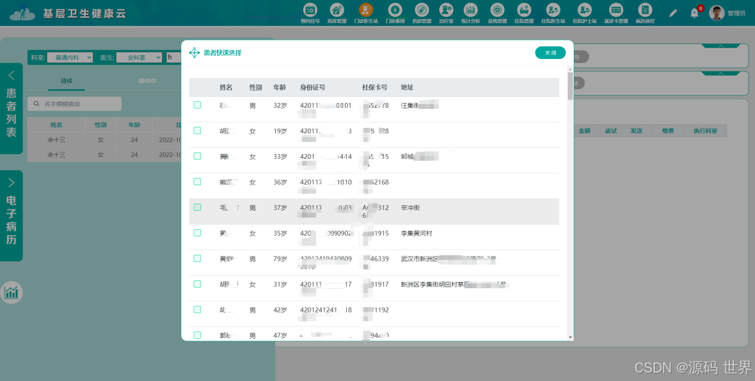Click the crosshair icon beside 患者快速选择
The image size is (755, 381).
pos(194,52)
